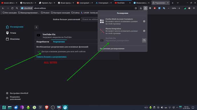Expand the list-all-tabs chevron
The width and height of the screenshot is (197, 110).
click(x=178, y=3)
